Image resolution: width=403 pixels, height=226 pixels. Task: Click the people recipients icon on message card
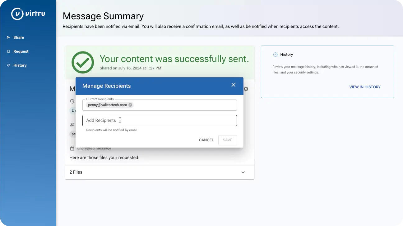pyautogui.click(x=72, y=125)
